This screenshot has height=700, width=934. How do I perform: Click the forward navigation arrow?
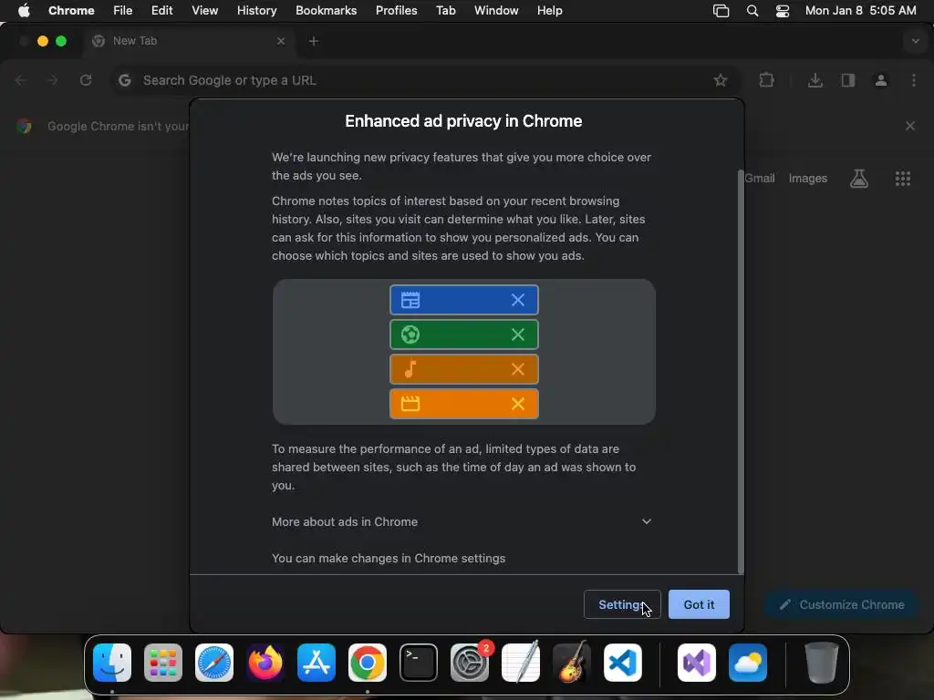pos(52,80)
